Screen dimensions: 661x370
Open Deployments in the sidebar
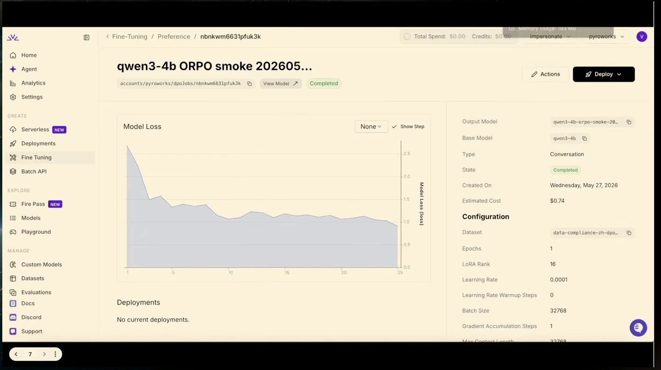point(38,144)
